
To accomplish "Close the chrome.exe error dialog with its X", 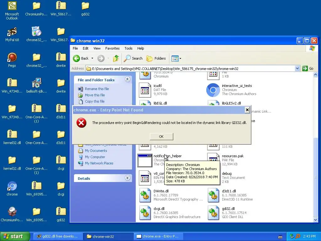I will 247,110.
